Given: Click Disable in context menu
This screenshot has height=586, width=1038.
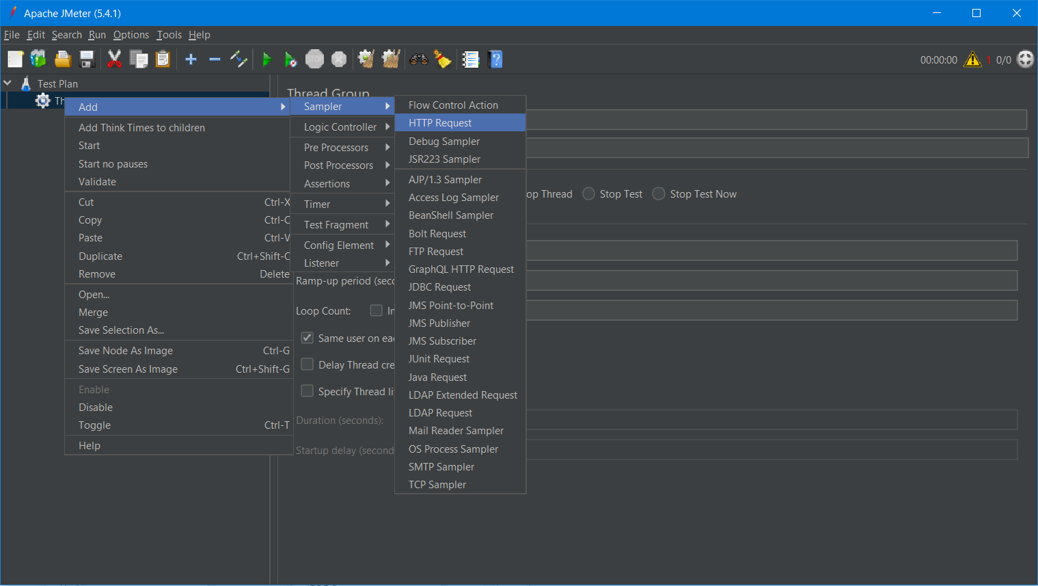Looking at the screenshot, I should [178, 408].
